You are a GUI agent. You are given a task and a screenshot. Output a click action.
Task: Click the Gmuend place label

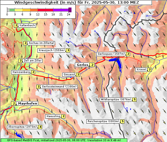69,75
